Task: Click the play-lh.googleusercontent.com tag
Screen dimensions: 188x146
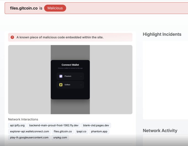Action: coord(29,137)
